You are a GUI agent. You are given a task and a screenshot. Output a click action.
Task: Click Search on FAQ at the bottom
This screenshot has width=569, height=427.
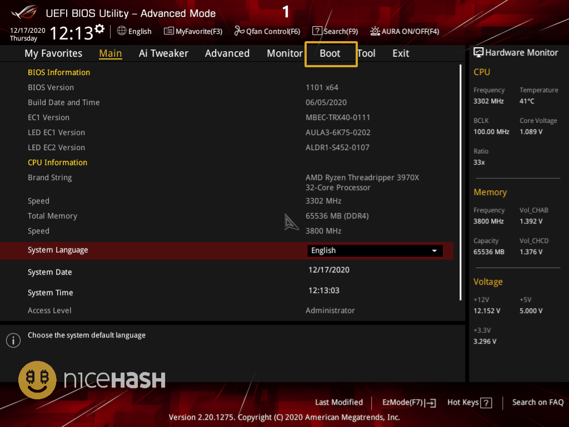[x=537, y=402]
